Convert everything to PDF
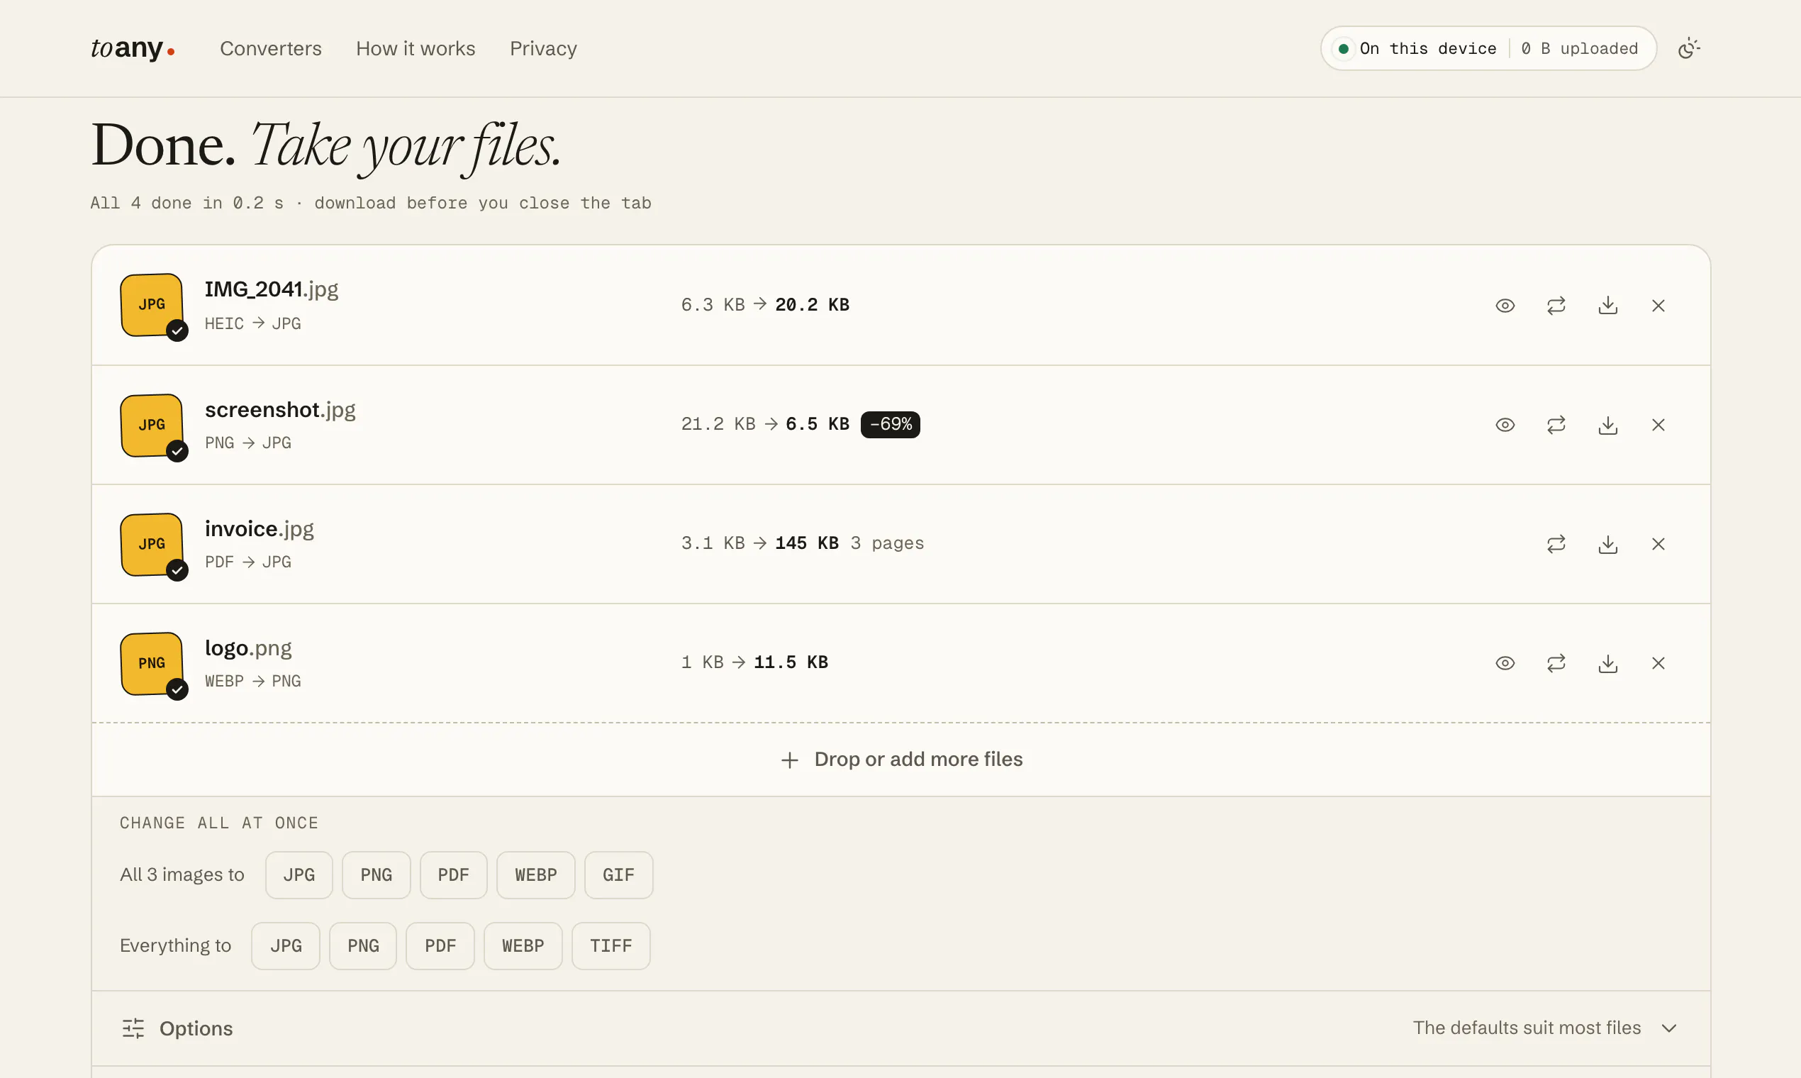The height and width of the screenshot is (1078, 1801). tap(440, 947)
